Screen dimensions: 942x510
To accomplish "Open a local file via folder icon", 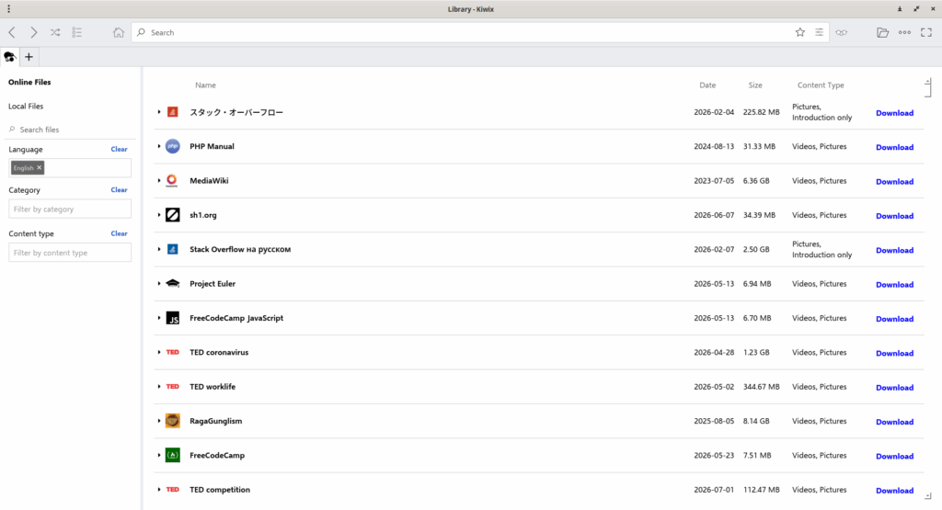I will pyautogui.click(x=882, y=32).
